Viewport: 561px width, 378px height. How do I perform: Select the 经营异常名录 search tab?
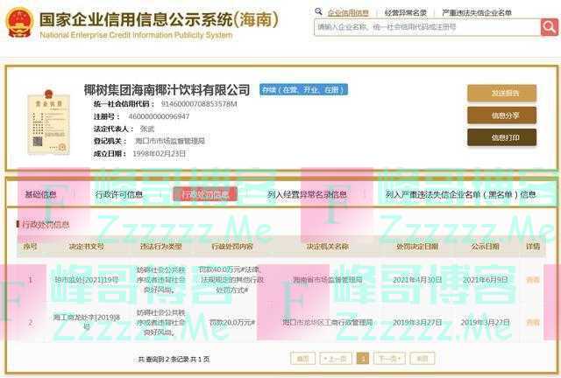point(405,13)
